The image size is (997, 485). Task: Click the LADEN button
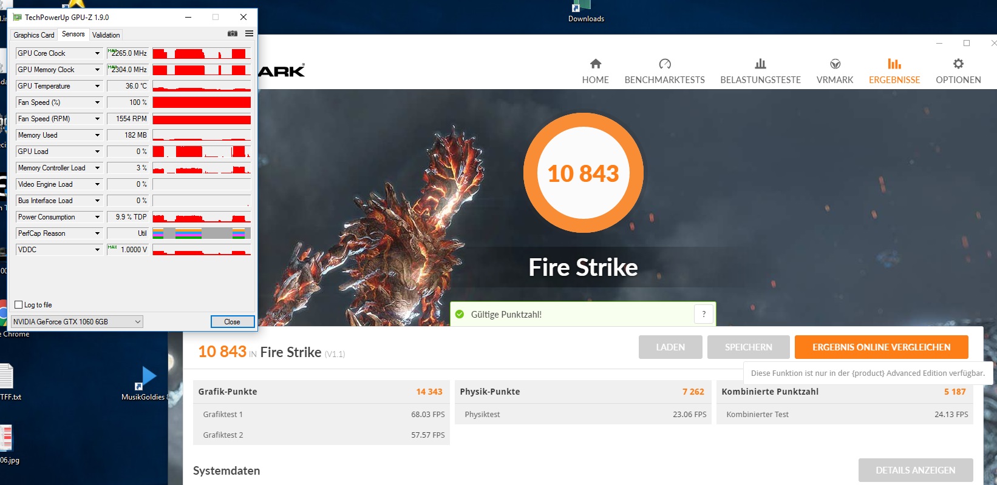(x=670, y=347)
